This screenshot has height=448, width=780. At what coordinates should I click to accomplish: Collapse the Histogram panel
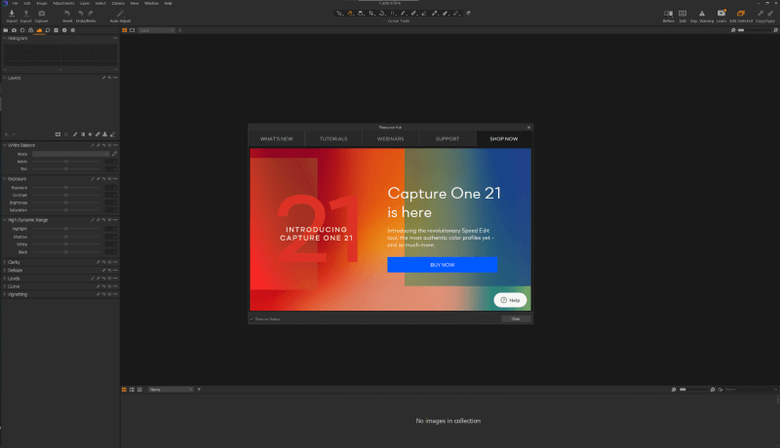pyautogui.click(x=5, y=38)
